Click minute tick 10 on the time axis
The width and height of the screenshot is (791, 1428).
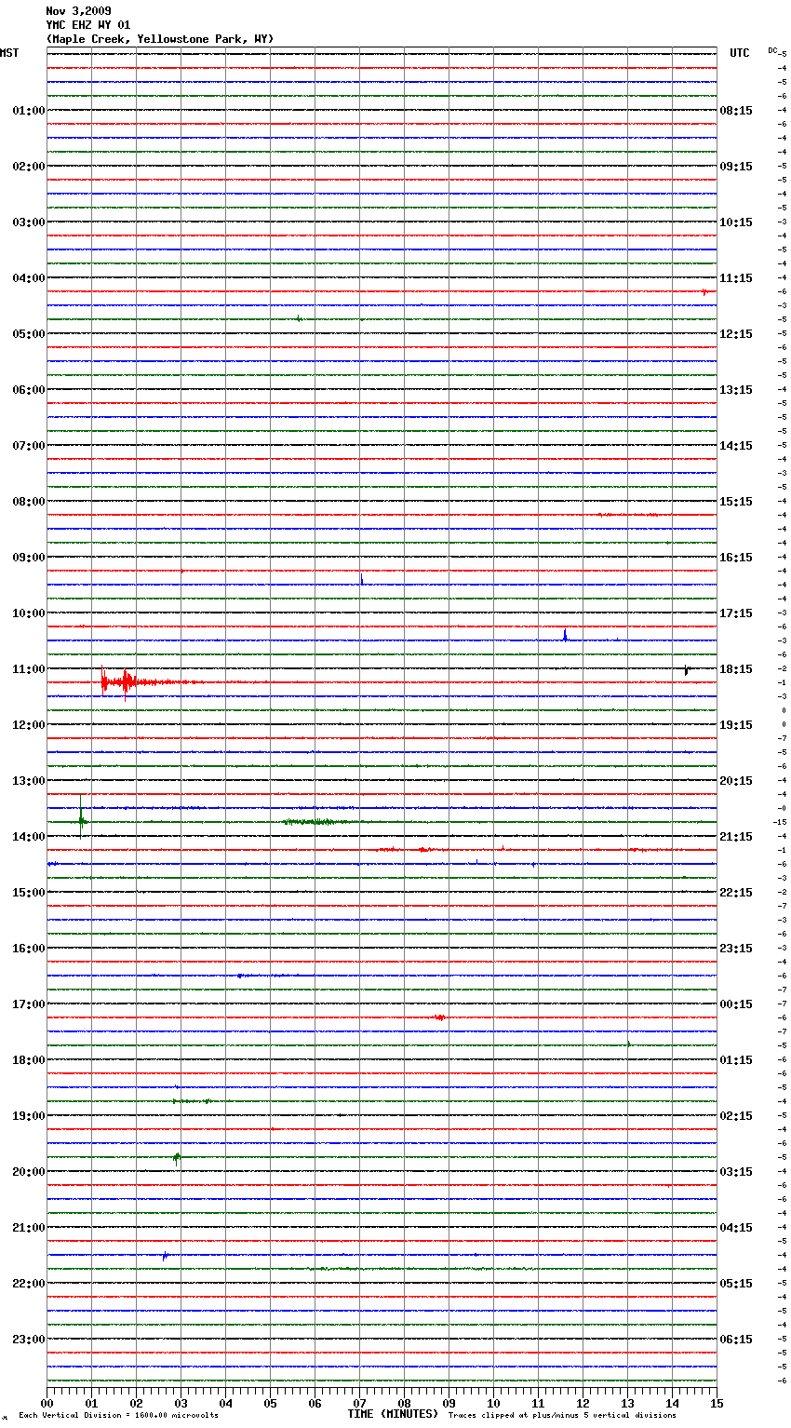click(493, 1403)
